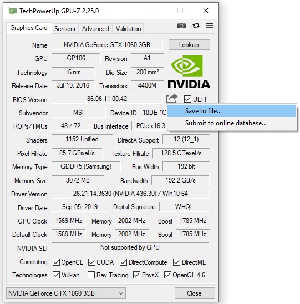Take a screenshot using the camera icon
The width and height of the screenshot is (300, 304).
[181, 26]
